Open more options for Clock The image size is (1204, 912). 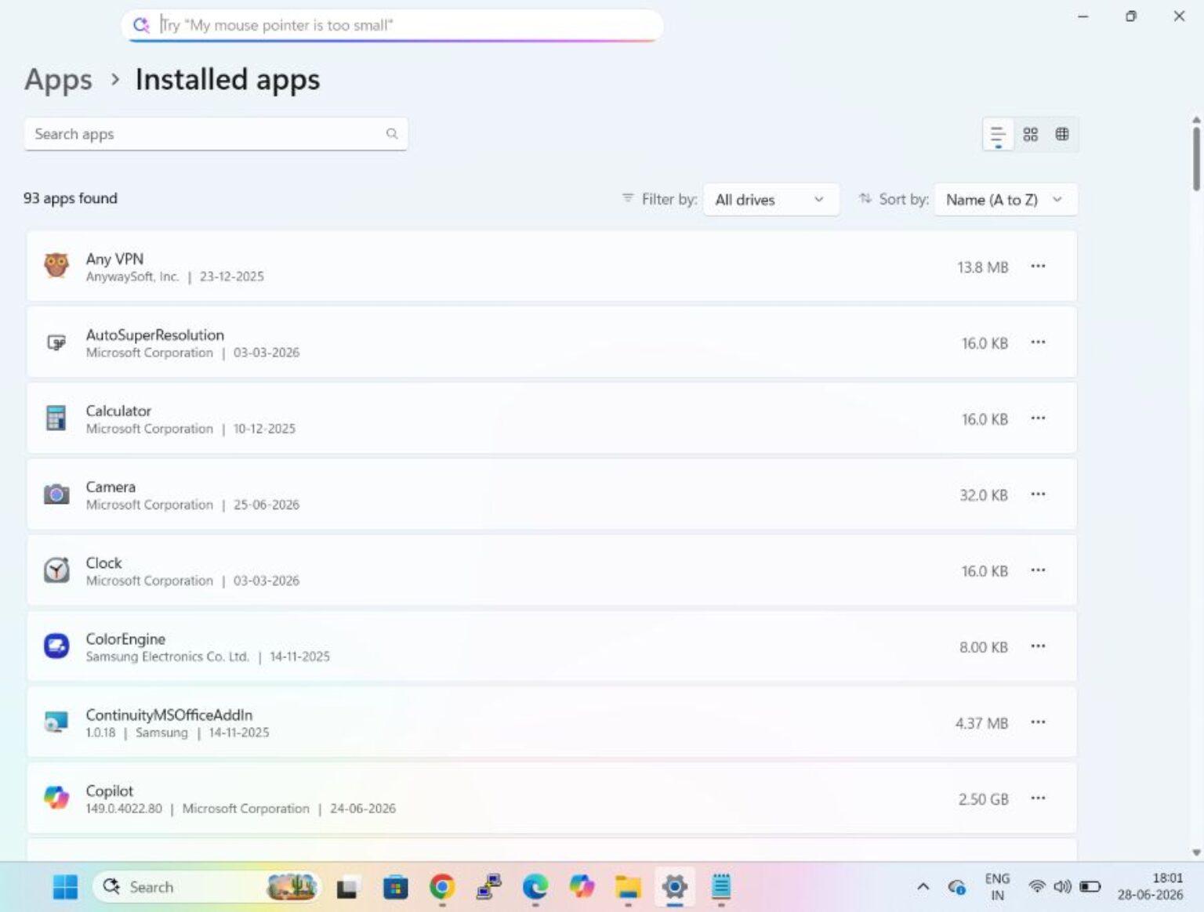(x=1038, y=570)
